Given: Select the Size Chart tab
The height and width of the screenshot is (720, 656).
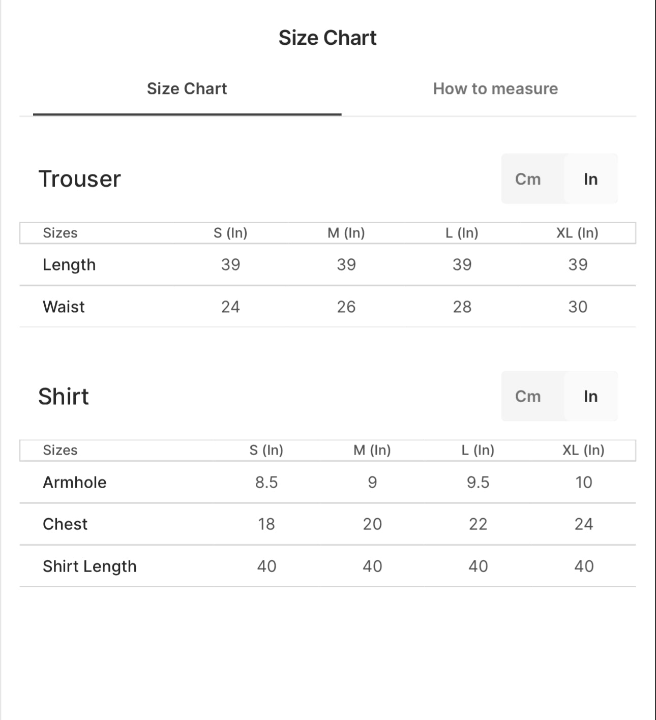Looking at the screenshot, I should [187, 88].
